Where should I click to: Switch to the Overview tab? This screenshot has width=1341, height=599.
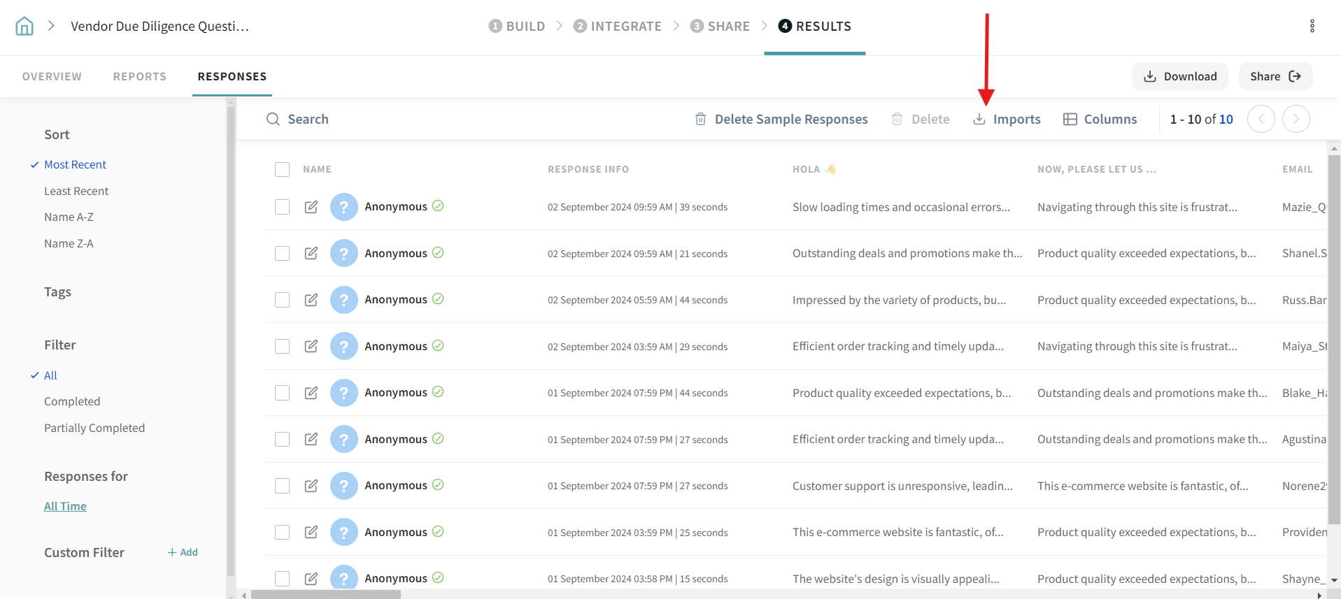pos(52,76)
